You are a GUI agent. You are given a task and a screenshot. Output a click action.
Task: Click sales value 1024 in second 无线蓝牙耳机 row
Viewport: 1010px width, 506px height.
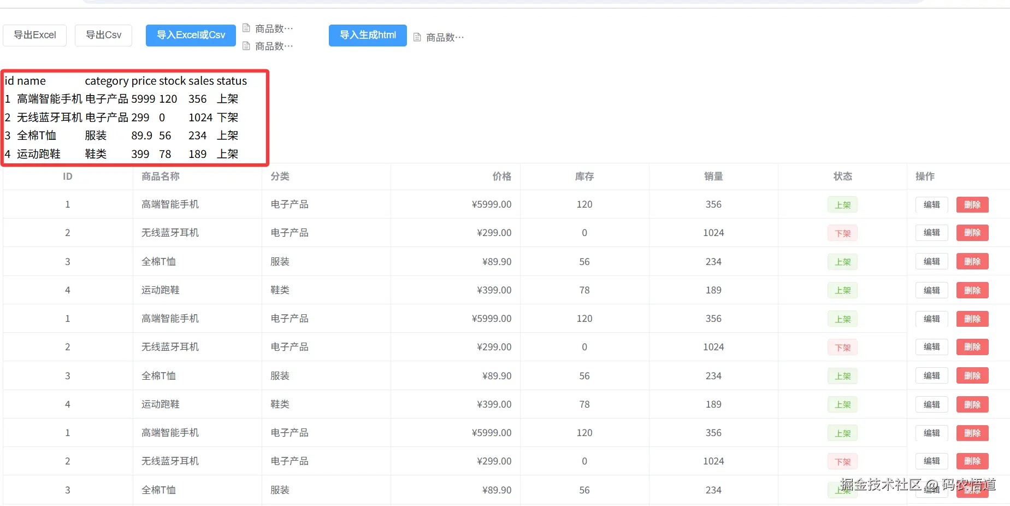713,347
